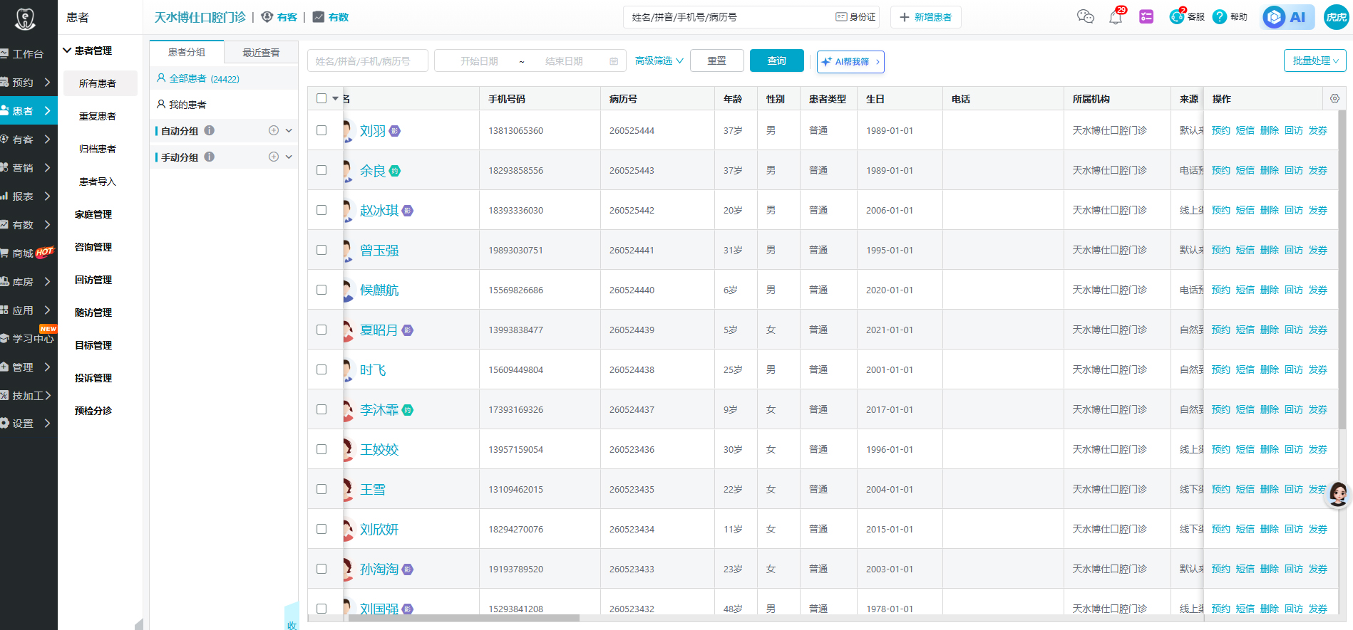Check the row checkbox for 曾玉强

[321, 250]
